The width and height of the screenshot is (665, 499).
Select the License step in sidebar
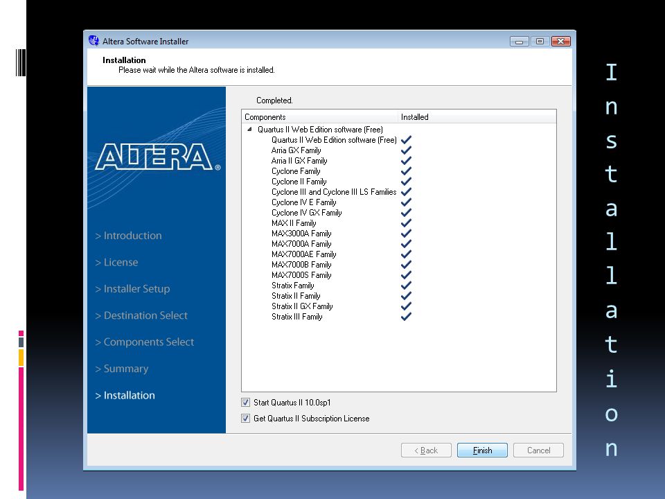(116, 262)
